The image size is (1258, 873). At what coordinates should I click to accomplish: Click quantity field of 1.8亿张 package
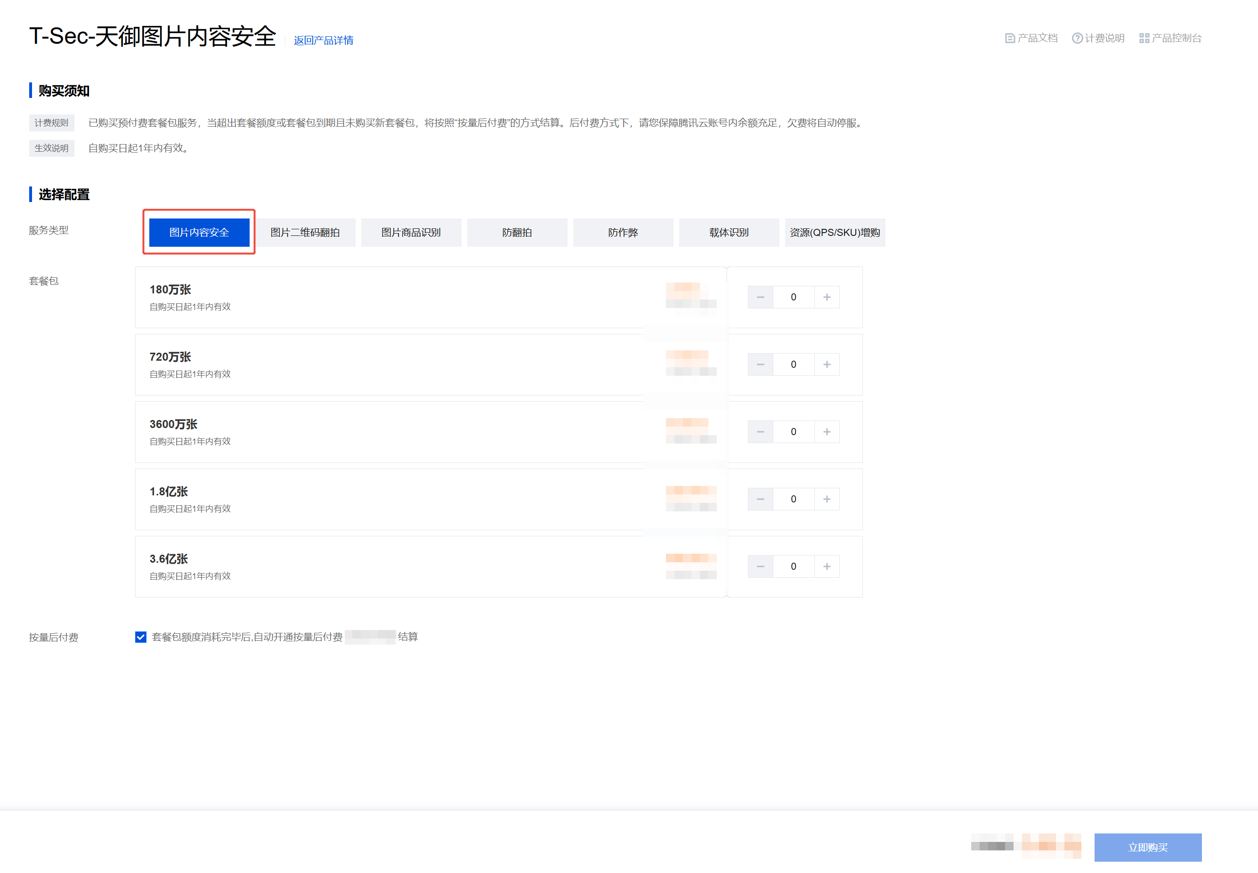(x=794, y=499)
